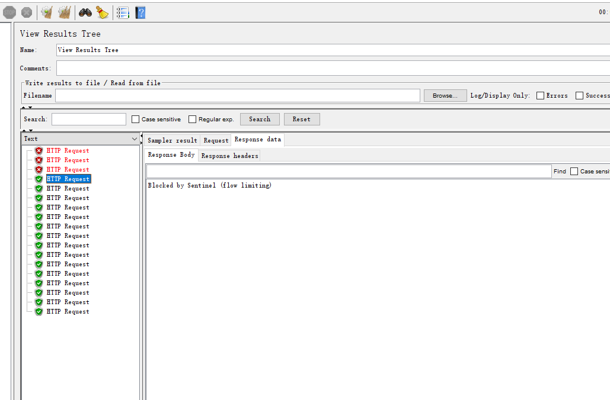
Task: Click the Clear All double-broom icon
Action: (65, 12)
